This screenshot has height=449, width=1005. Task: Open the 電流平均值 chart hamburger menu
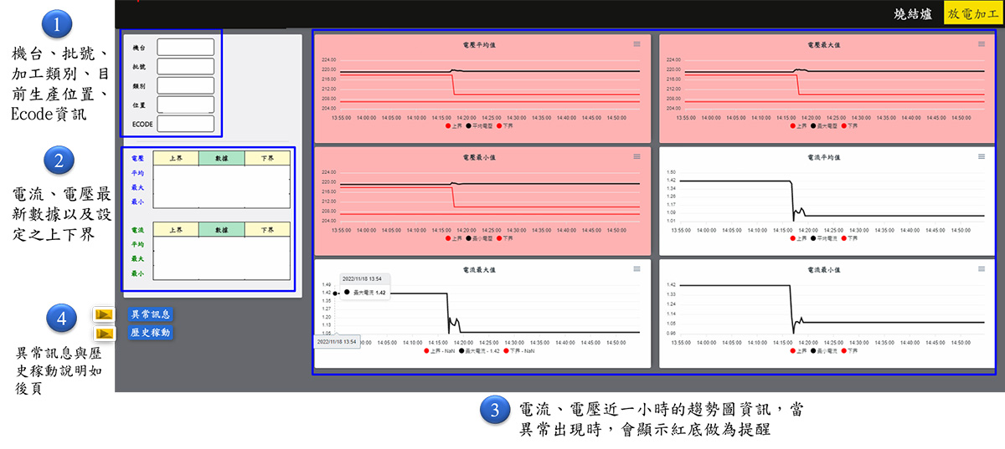tap(982, 156)
